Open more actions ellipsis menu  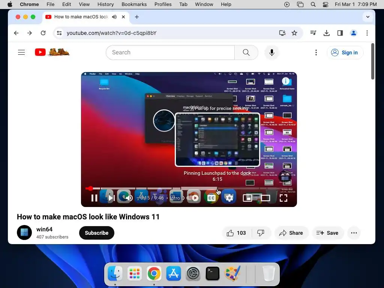tap(354, 233)
